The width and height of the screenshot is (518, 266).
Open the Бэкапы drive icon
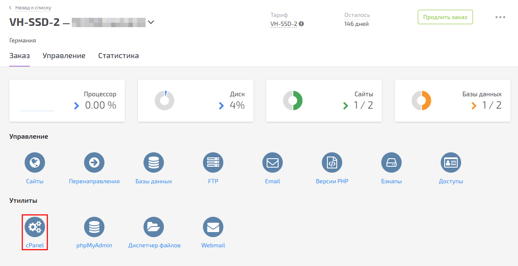coord(391,162)
